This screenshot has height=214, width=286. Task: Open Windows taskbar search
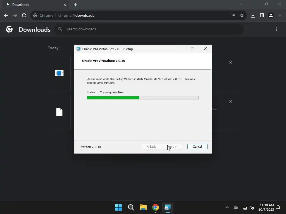point(131,207)
